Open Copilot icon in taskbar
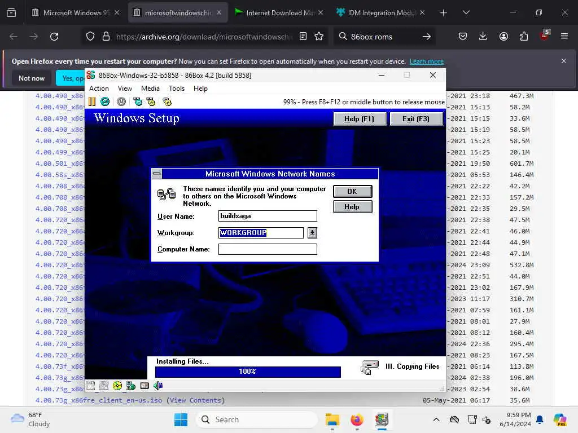This screenshot has height=433, width=578. click(560, 419)
